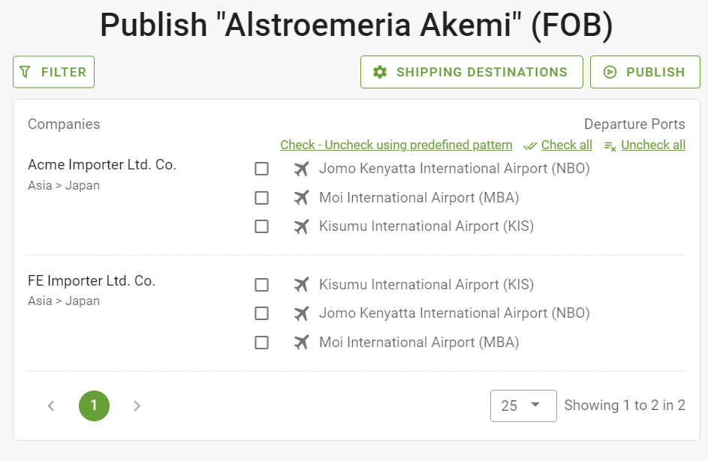Check Jomo Kenyatta (NBO) for Acme Importer
The width and height of the screenshot is (708, 461).
(261, 169)
